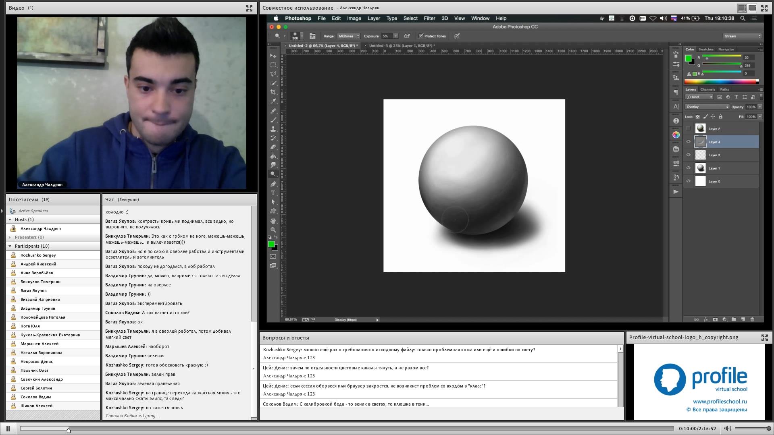Click the trash icon in Layers panel
774x435 pixels.
coord(752,319)
